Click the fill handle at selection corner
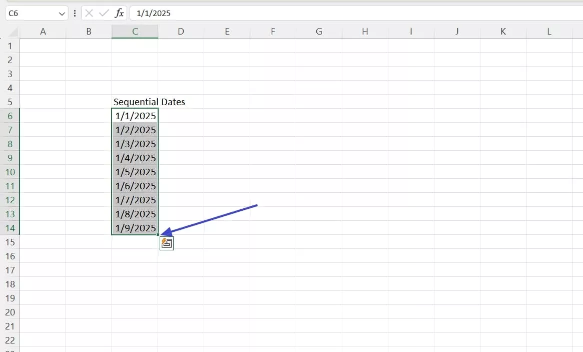The image size is (583, 352). coord(158,234)
